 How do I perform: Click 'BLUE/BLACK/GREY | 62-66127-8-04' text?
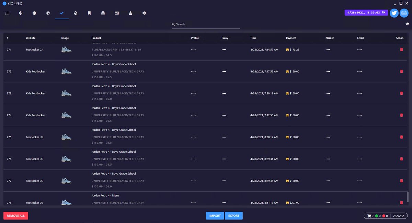point(116,50)
